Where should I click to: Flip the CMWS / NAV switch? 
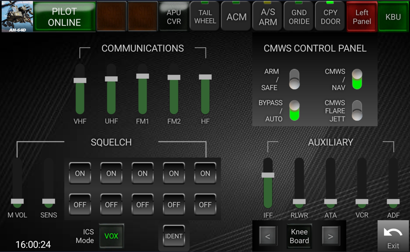point(357,79)
